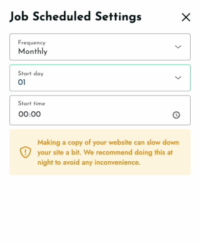Click the warning shield icon
Viewport: 207px width, 242px height.
(x=25, y=152)
